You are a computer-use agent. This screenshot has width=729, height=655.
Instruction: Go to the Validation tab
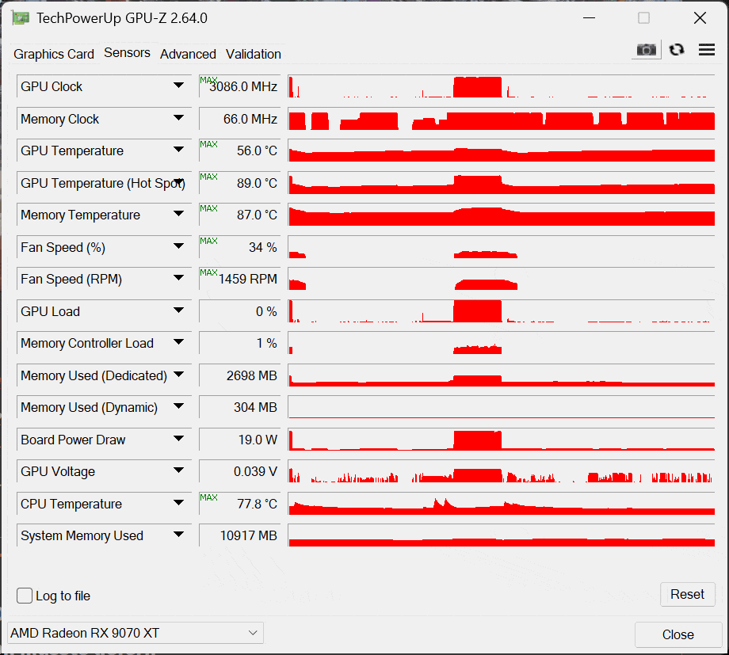click(254, 54)
